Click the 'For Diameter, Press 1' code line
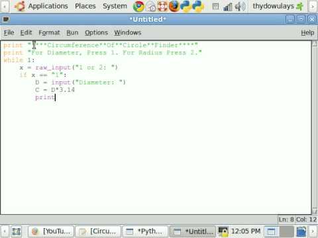 point(103,53)
